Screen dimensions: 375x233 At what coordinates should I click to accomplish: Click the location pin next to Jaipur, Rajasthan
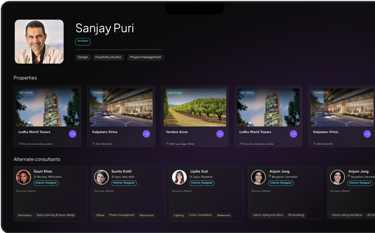pos(192,177)
